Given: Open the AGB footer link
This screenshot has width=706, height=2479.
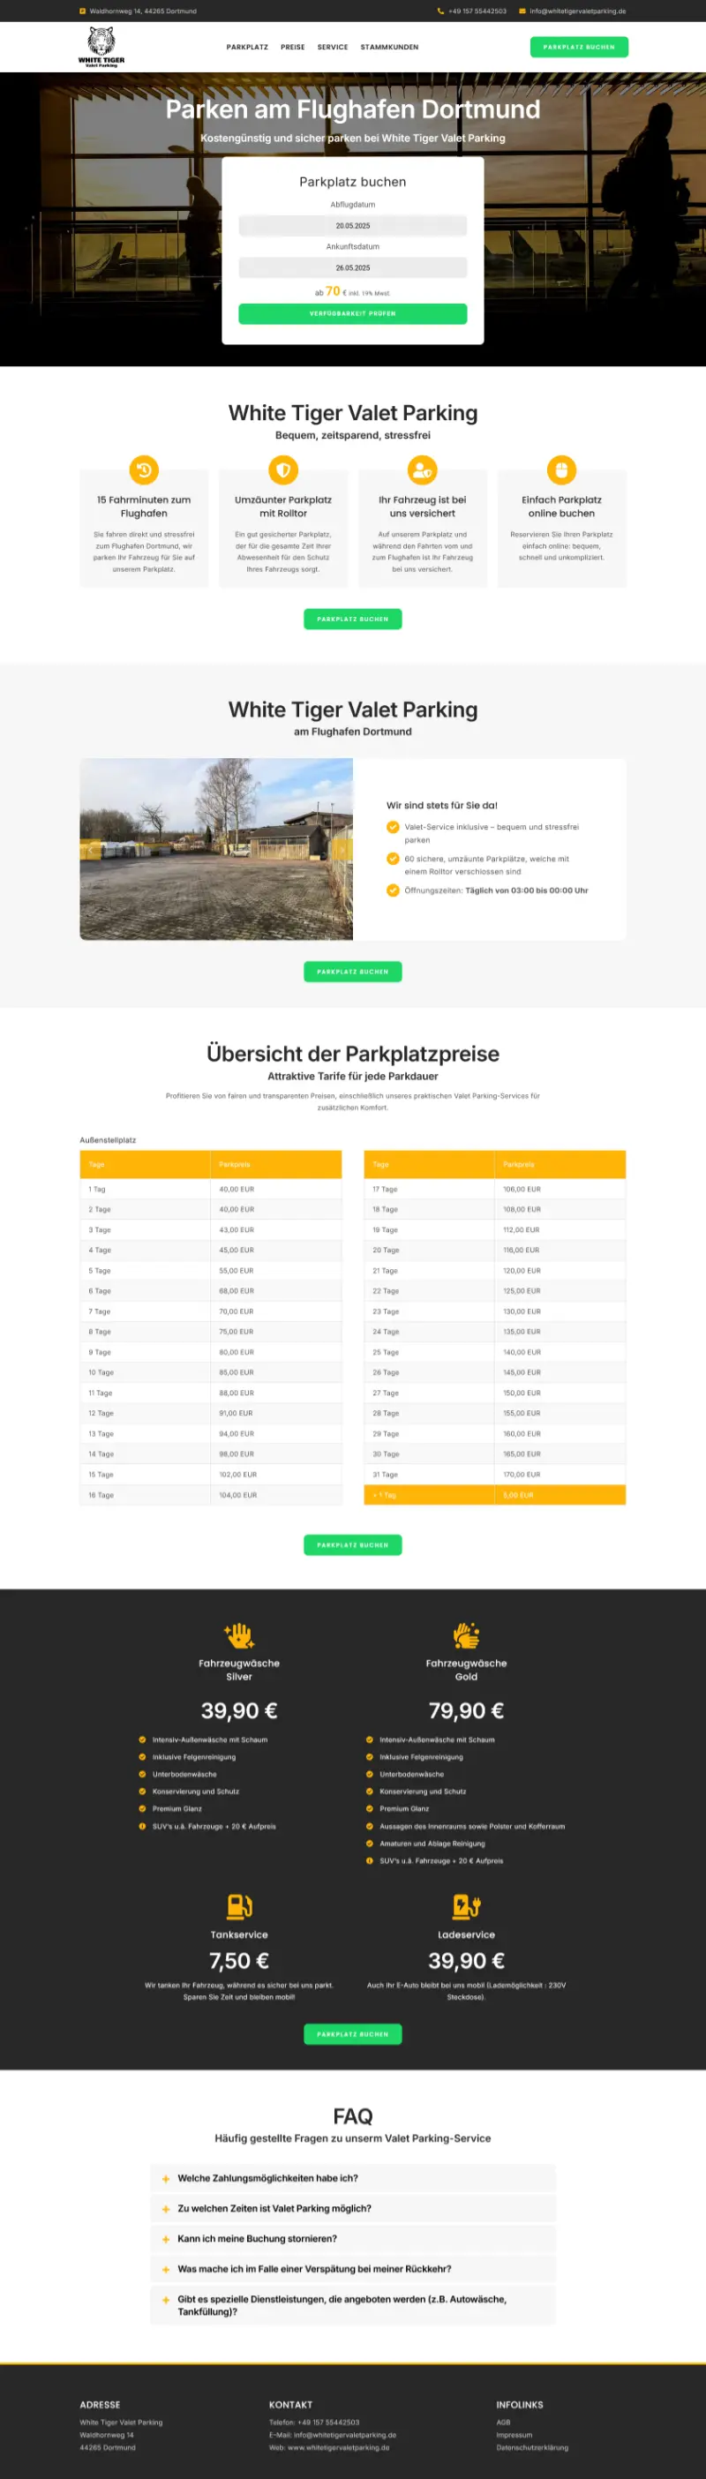Looking at the screenshot, I should [x=503, y=2423].
